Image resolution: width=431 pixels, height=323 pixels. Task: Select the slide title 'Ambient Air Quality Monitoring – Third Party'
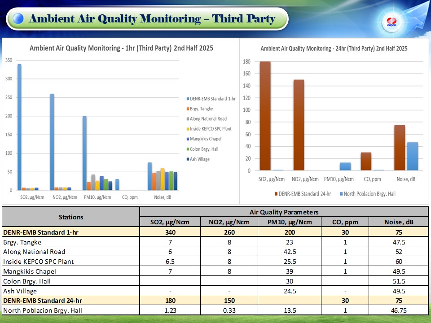point(152,19)
